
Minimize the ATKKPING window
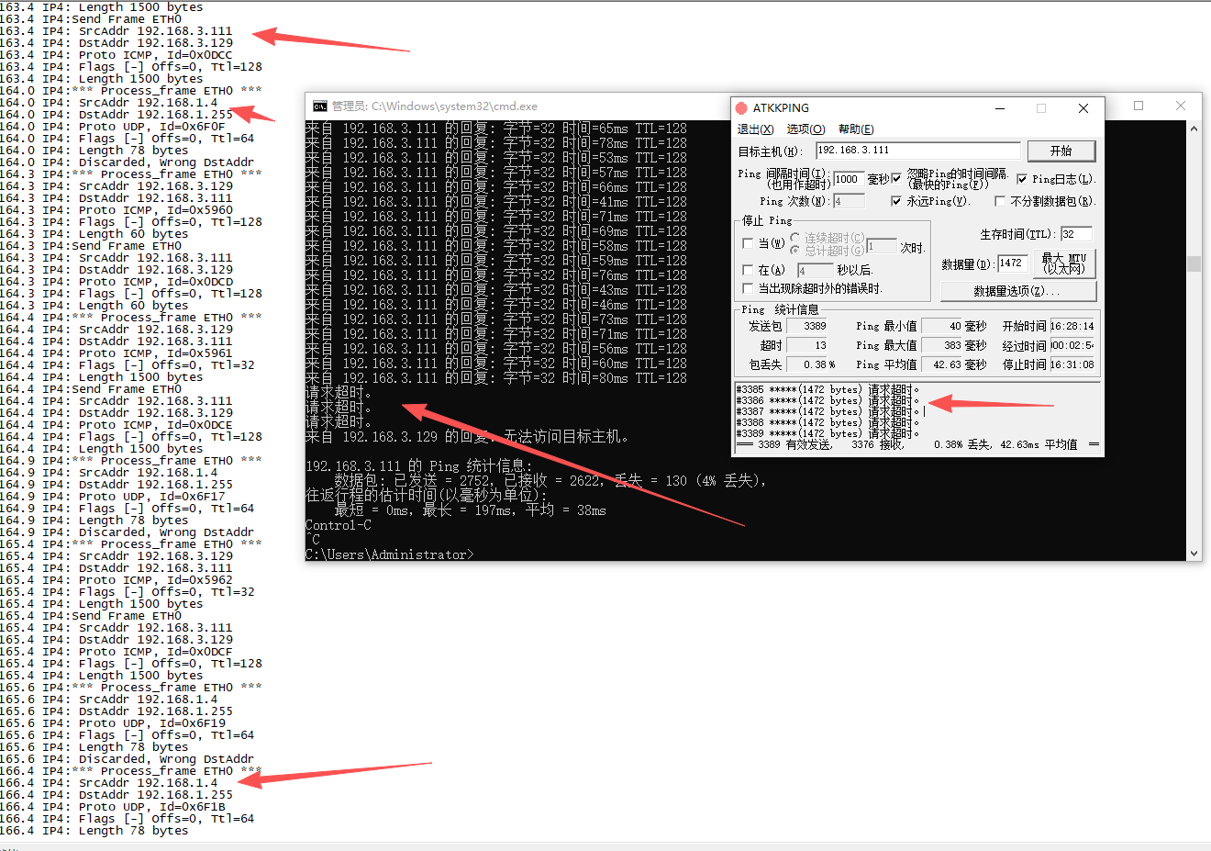pos(1000,108)
